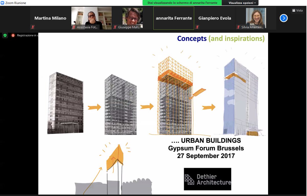Click Martina Milano's muted microphone icon
Image resolution: width=307 pixels, height=196 pixels.
coord(33,27)
